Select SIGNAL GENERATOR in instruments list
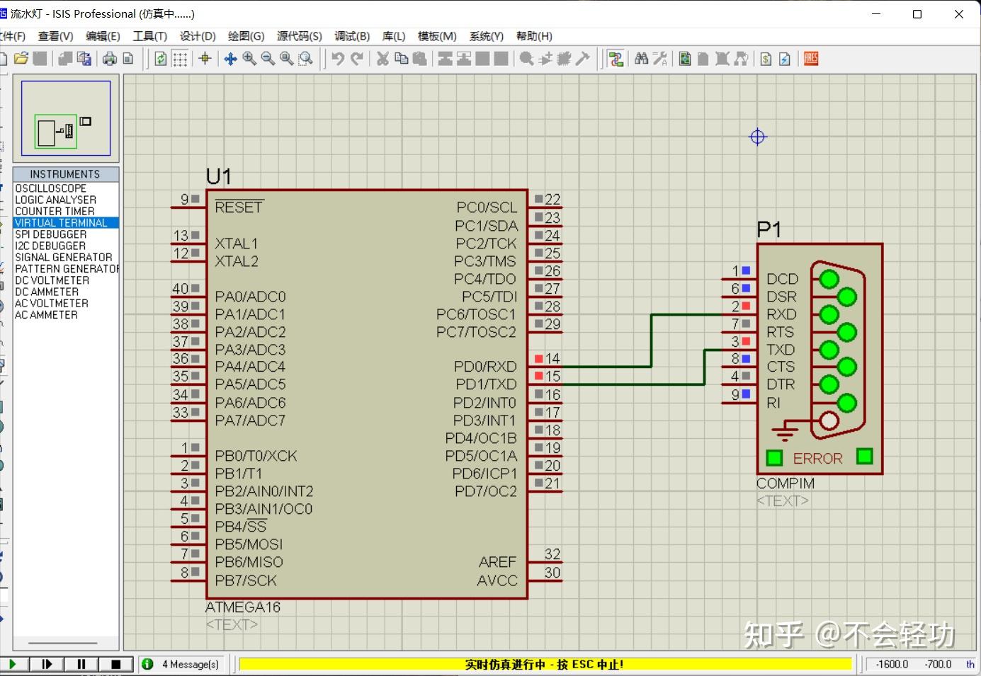Image resolution: width=981 pixels, height=676 pixels. pyautogui.click(x=64, y=258)
